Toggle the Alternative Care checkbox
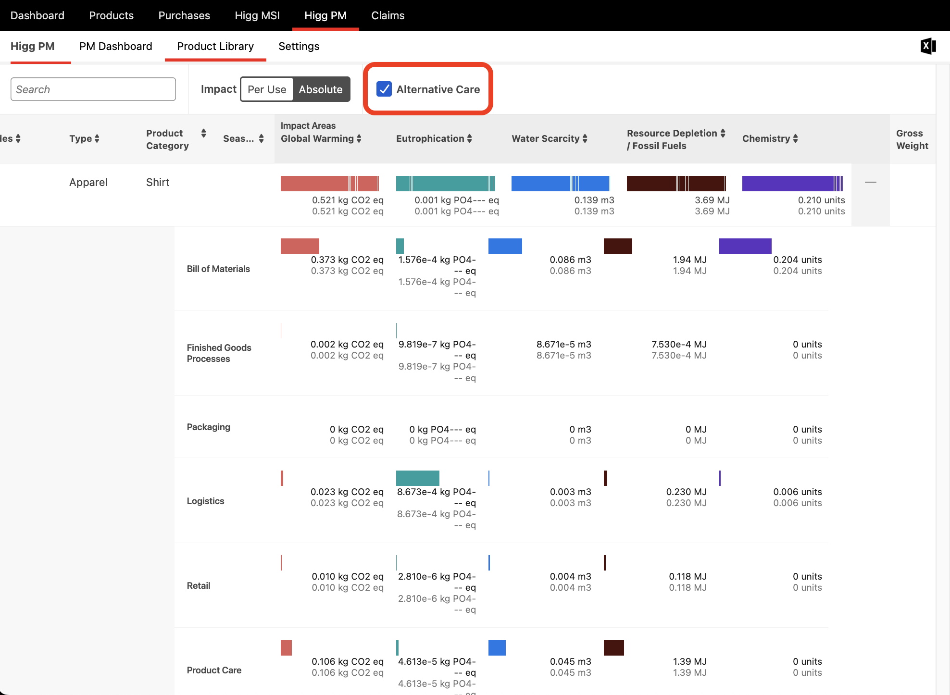This screenshot has width=950, height=695. pyautogui.click(x=384, y=89)
